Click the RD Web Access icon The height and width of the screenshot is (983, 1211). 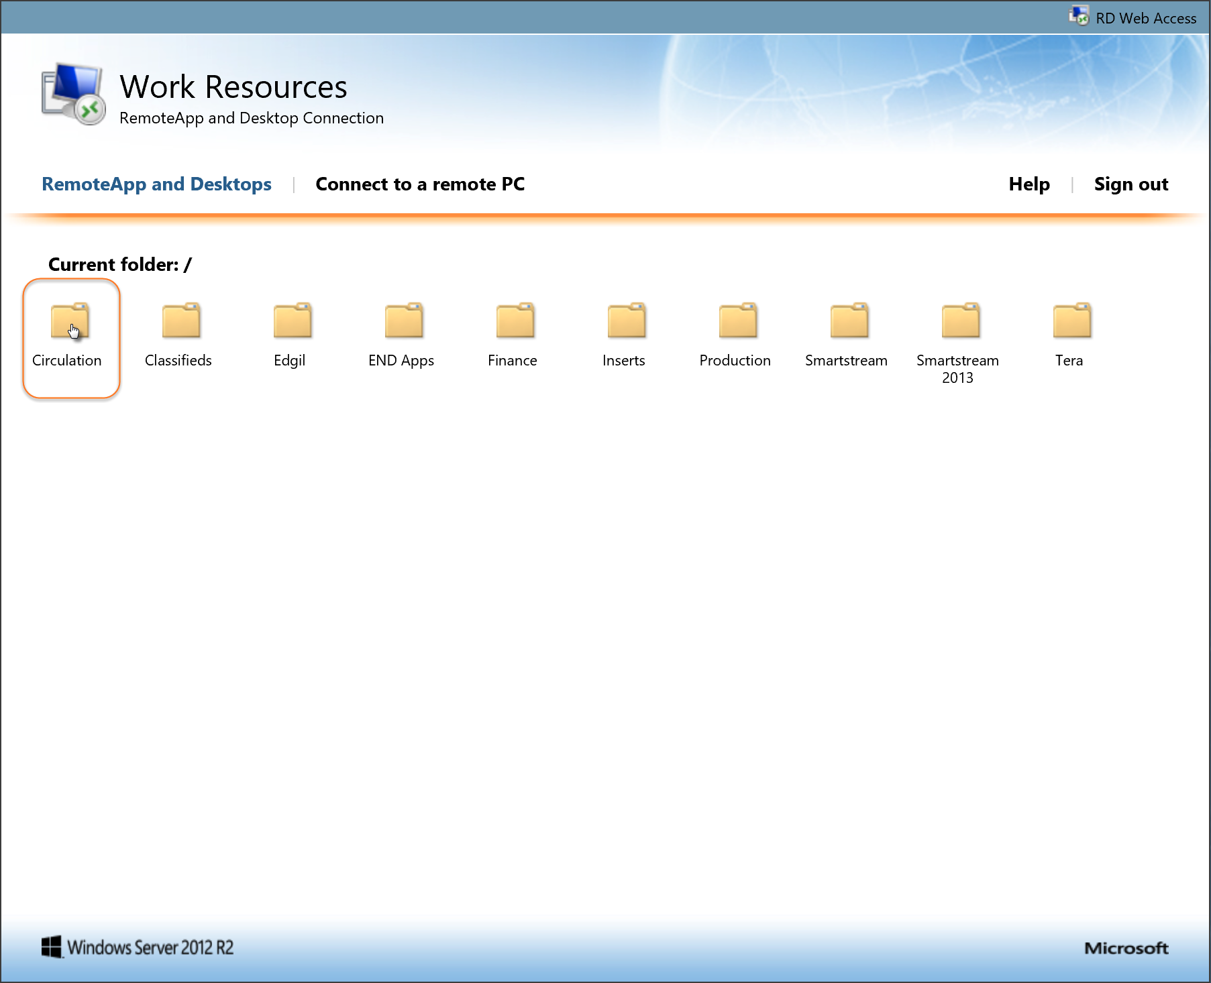click(1079, 16)
